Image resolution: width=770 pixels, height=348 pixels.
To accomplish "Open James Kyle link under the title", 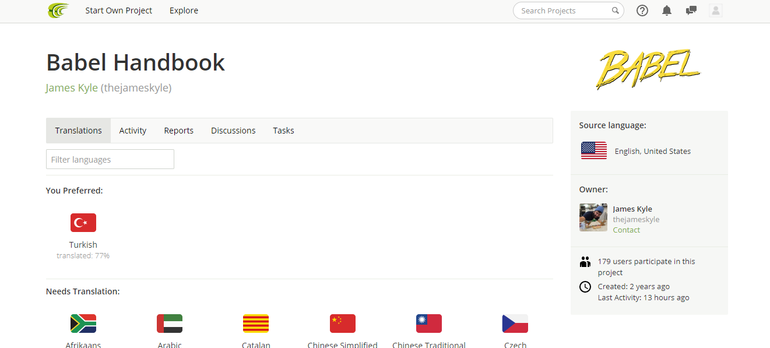I will pos(72,88).
